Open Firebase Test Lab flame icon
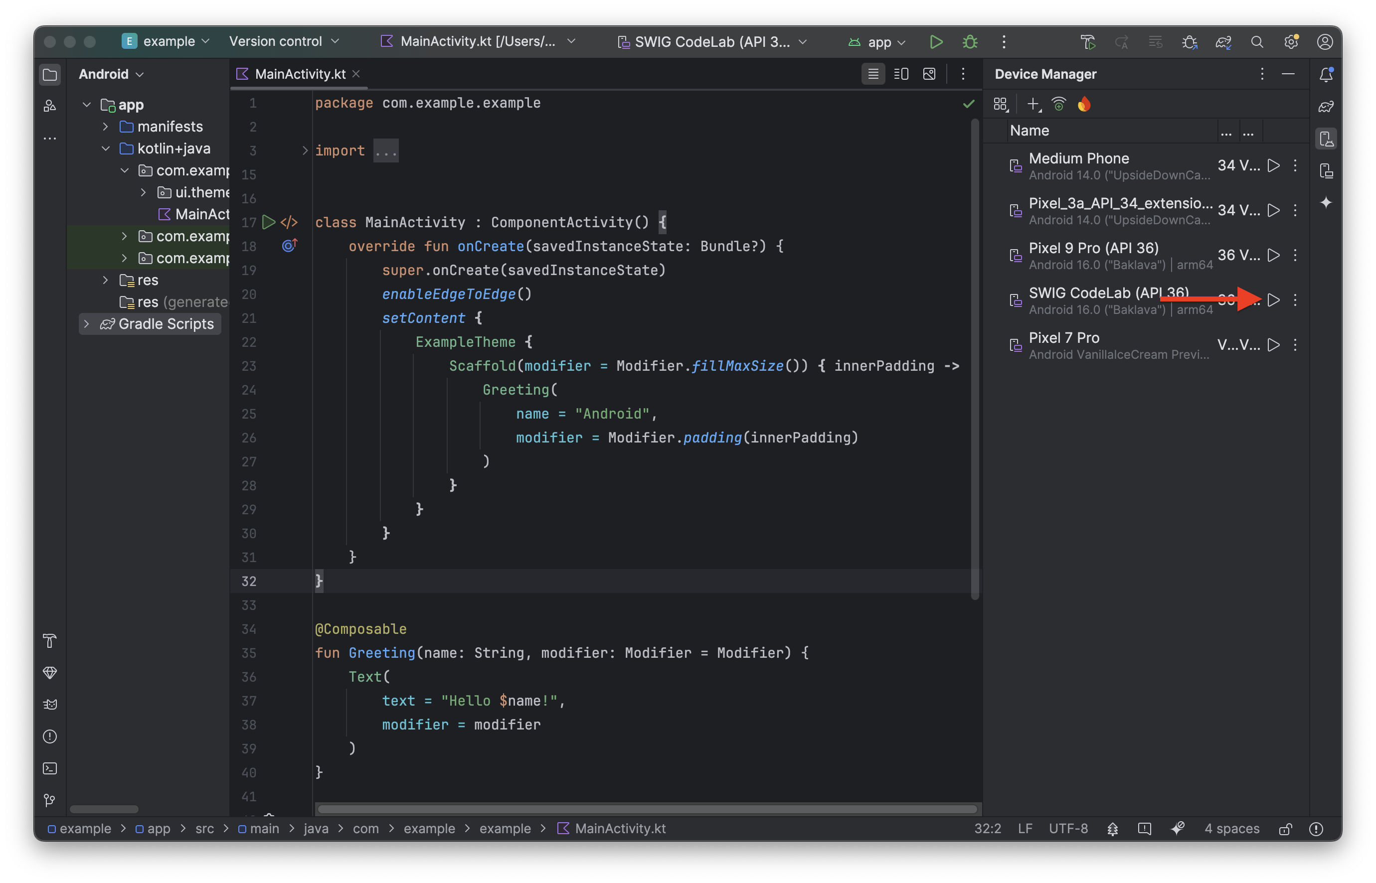Viewport: 1376px width, 883px height. tap(1083, 104)
